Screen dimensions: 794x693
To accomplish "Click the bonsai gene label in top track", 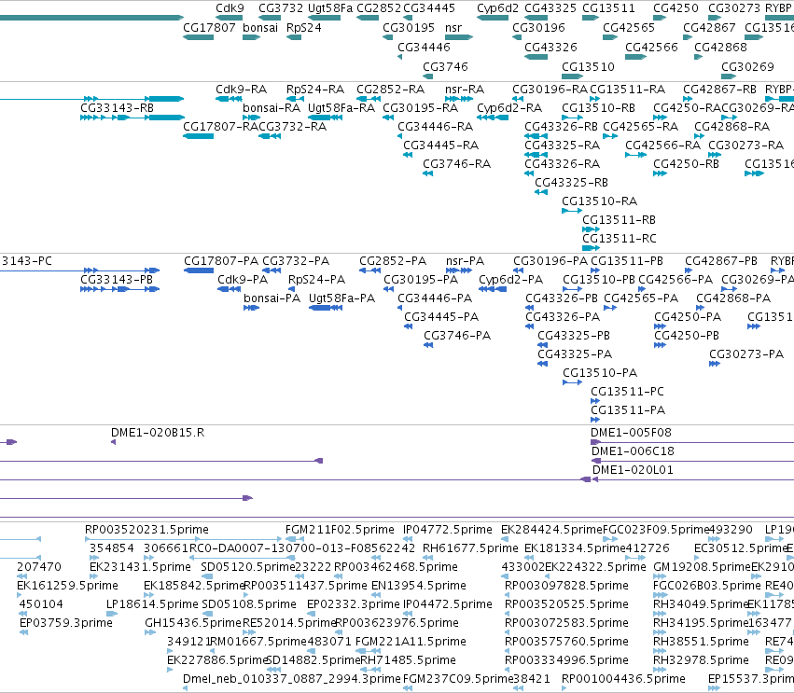I will pos(260,28).
